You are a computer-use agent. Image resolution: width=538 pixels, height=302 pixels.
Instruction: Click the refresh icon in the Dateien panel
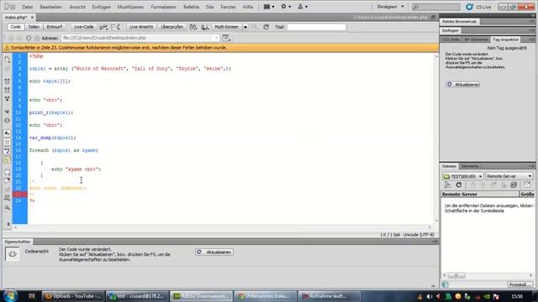point(459,185)
